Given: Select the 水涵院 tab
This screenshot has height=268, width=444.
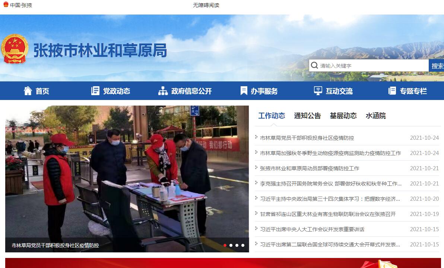Looking at the screenshot, I should (375, 116).
